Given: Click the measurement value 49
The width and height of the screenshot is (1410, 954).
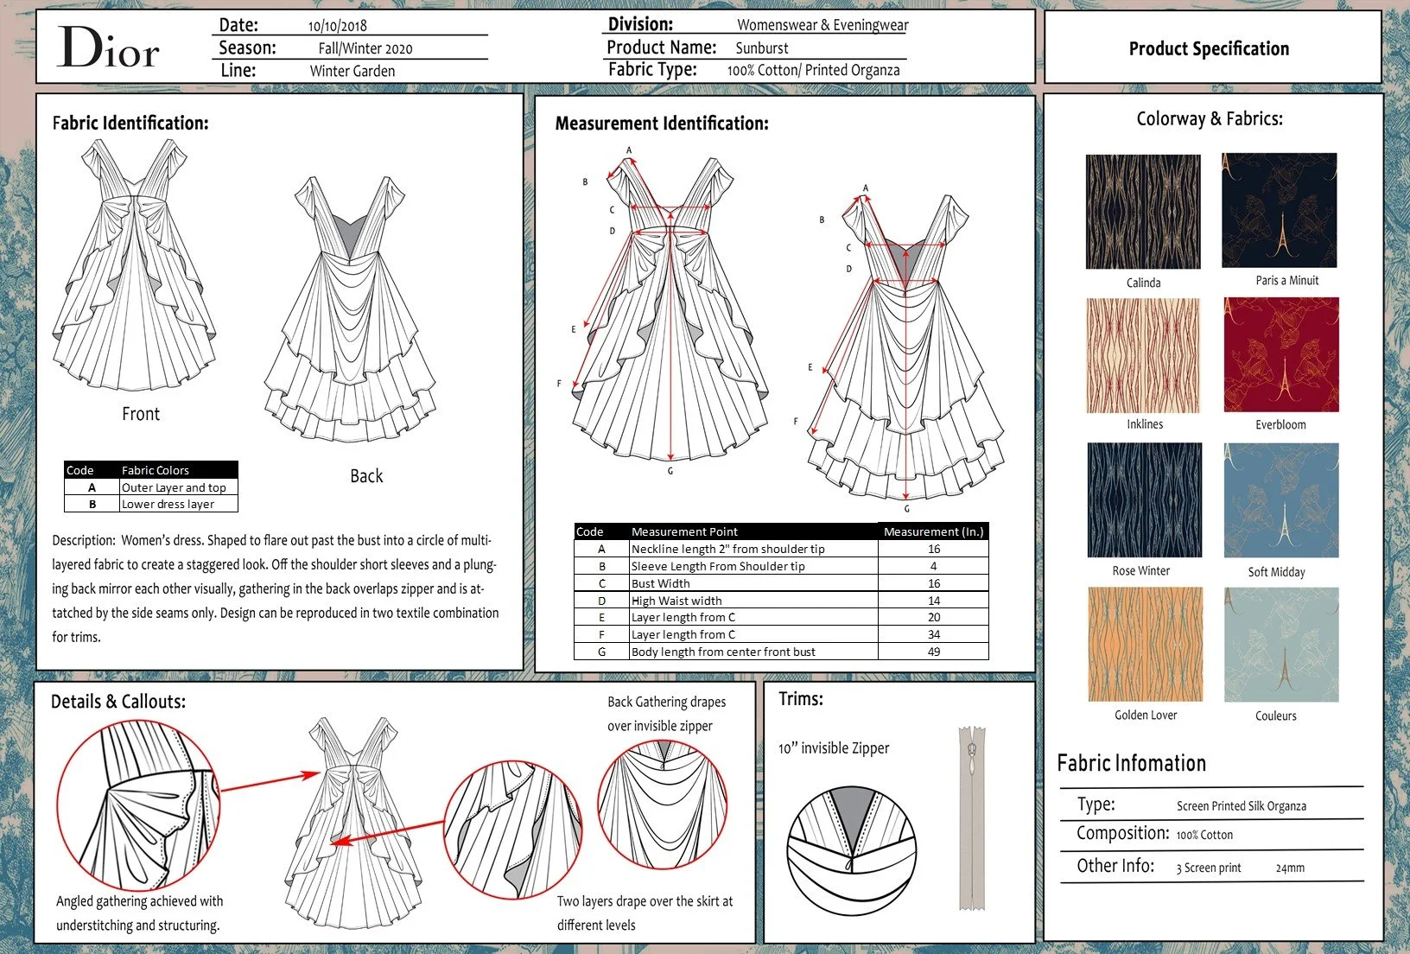Looking at the screenshot, I should pyautogui.click(x=934, y=652).
